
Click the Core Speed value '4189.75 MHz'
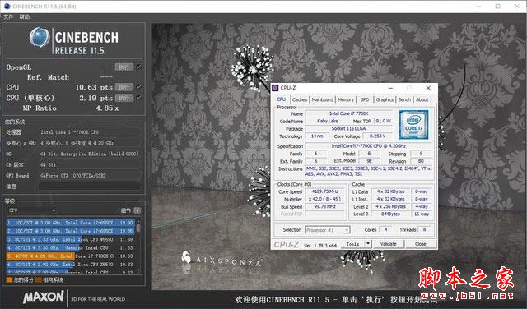click(324, 191)
